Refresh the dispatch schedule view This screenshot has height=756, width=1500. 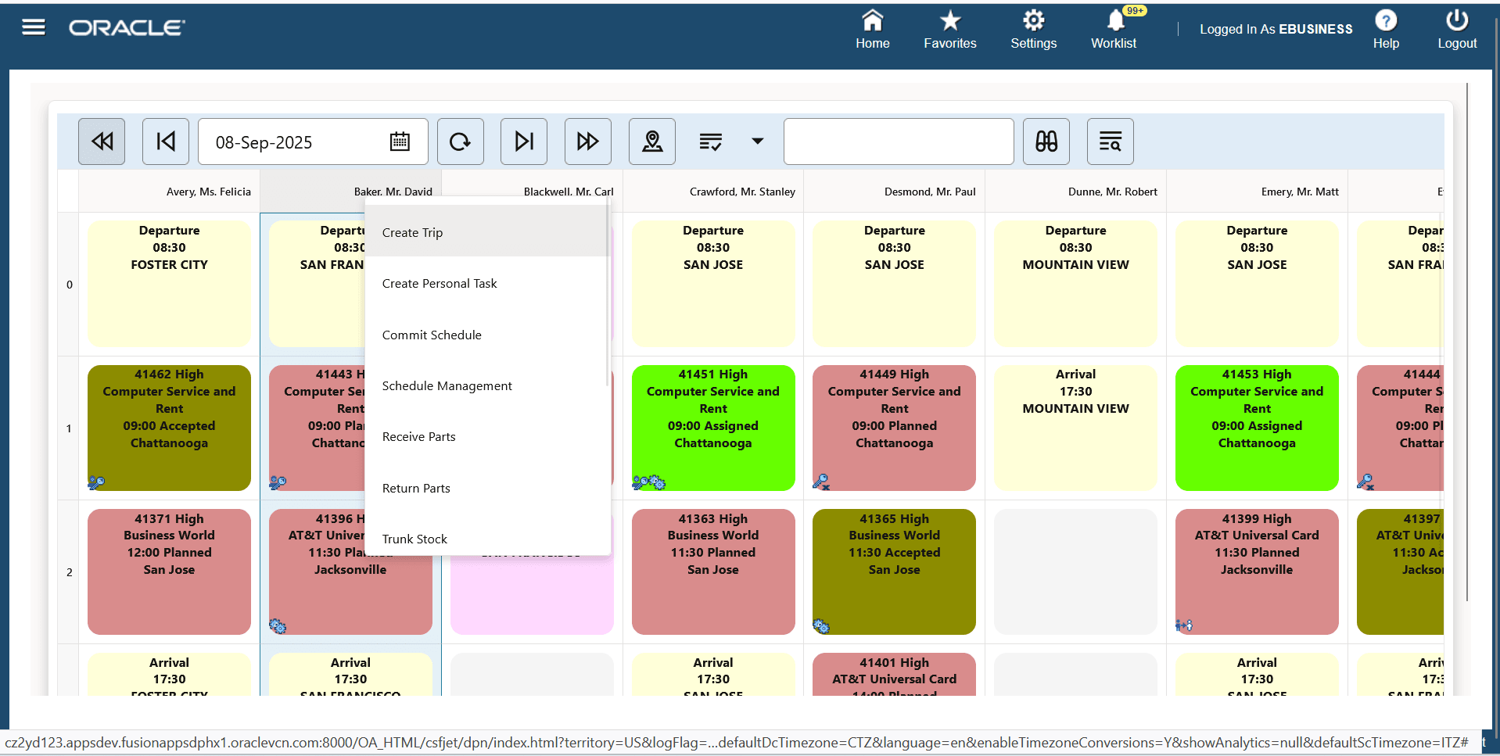tap(460, 142)
